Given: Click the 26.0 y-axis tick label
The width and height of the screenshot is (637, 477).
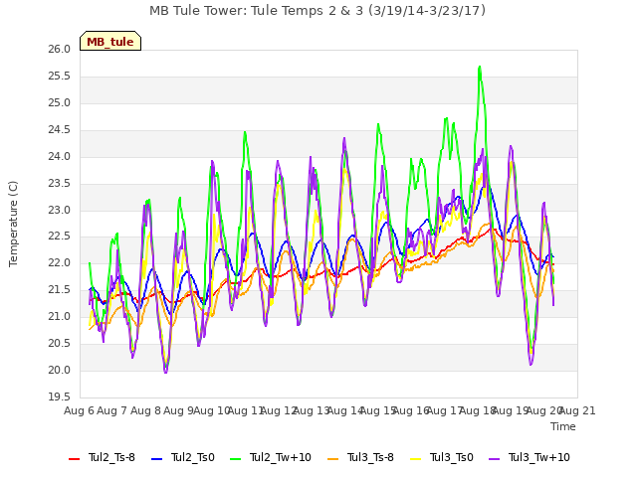Looking at the screenshot, I should click(x=60, y=50).
